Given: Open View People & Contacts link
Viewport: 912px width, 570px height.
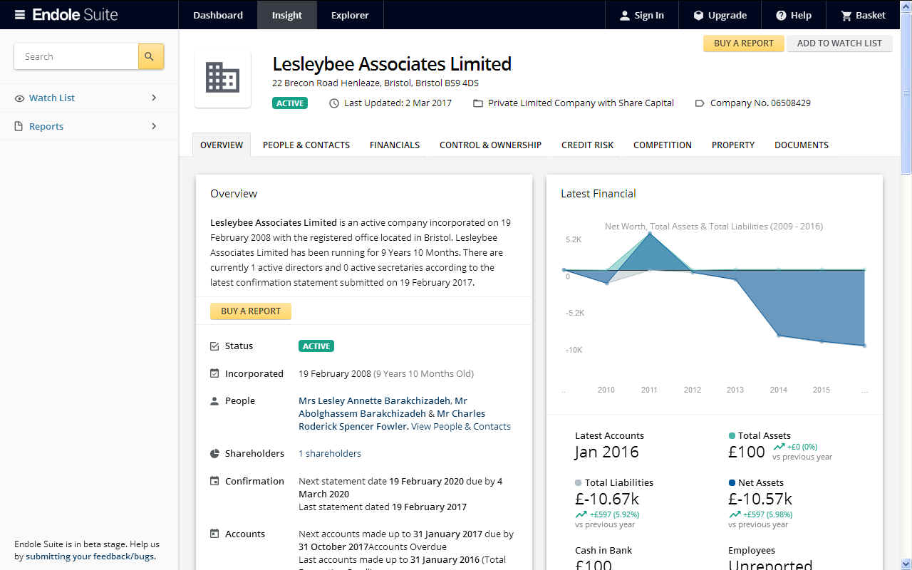Looking at the screenshot, I should (461, 427).
